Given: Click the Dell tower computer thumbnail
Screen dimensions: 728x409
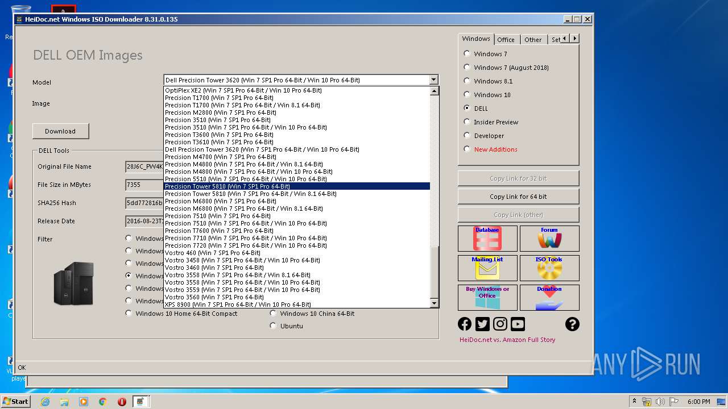Looking at the screenshot, I should click(74, 283).
